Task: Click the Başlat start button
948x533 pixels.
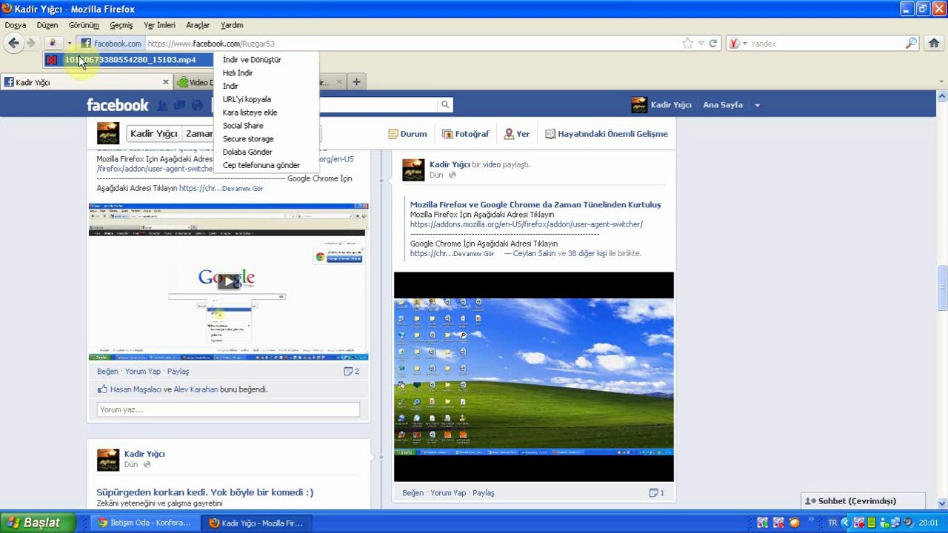Action: click(x=39, y=523)
